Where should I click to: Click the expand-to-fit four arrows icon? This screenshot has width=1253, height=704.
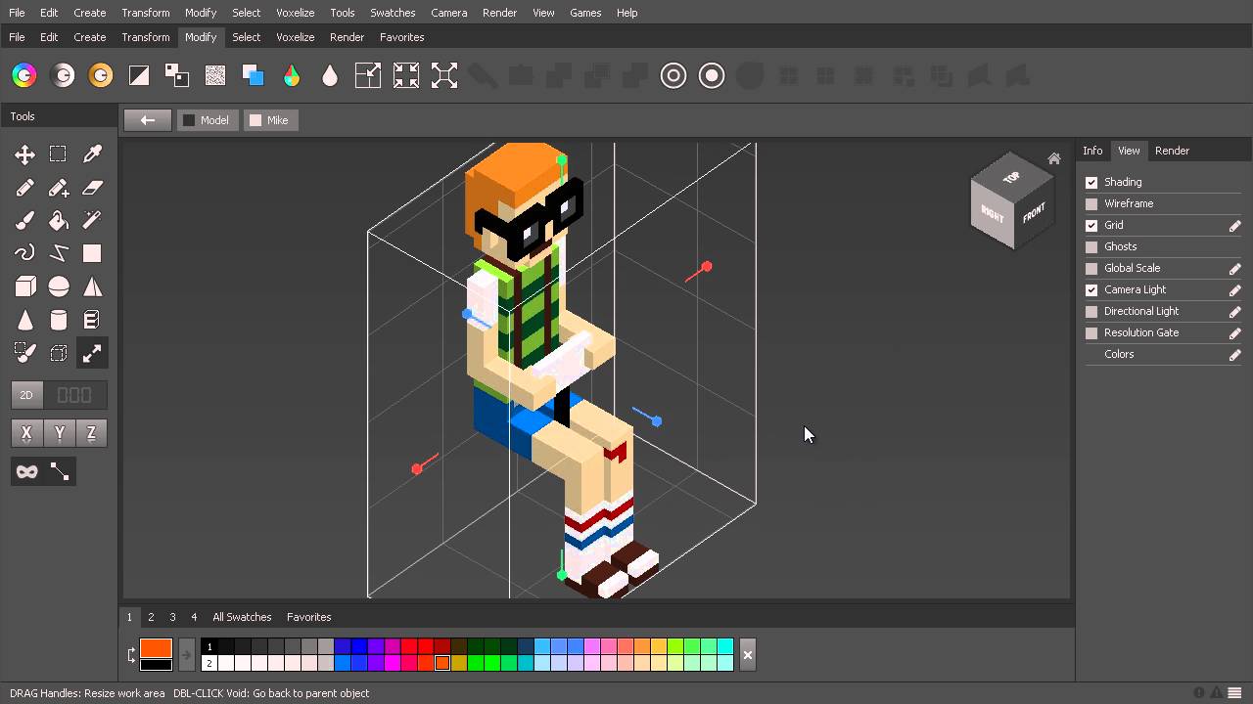click(444, 75)
